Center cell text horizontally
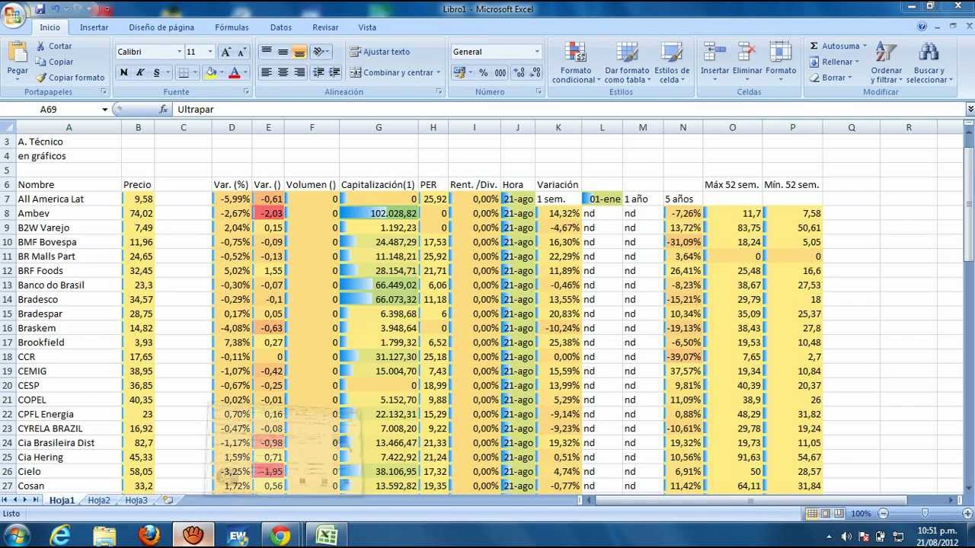The image size is (975, 548). coord(283,72)
